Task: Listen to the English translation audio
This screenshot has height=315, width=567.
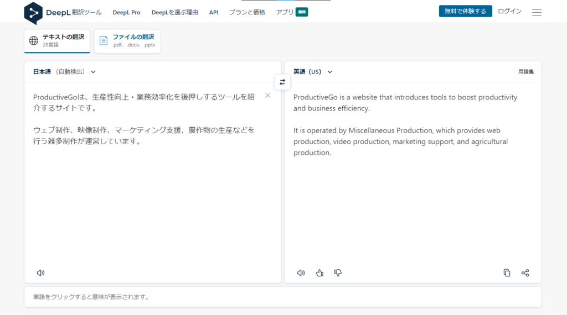Action: click(x=301, y=272)
